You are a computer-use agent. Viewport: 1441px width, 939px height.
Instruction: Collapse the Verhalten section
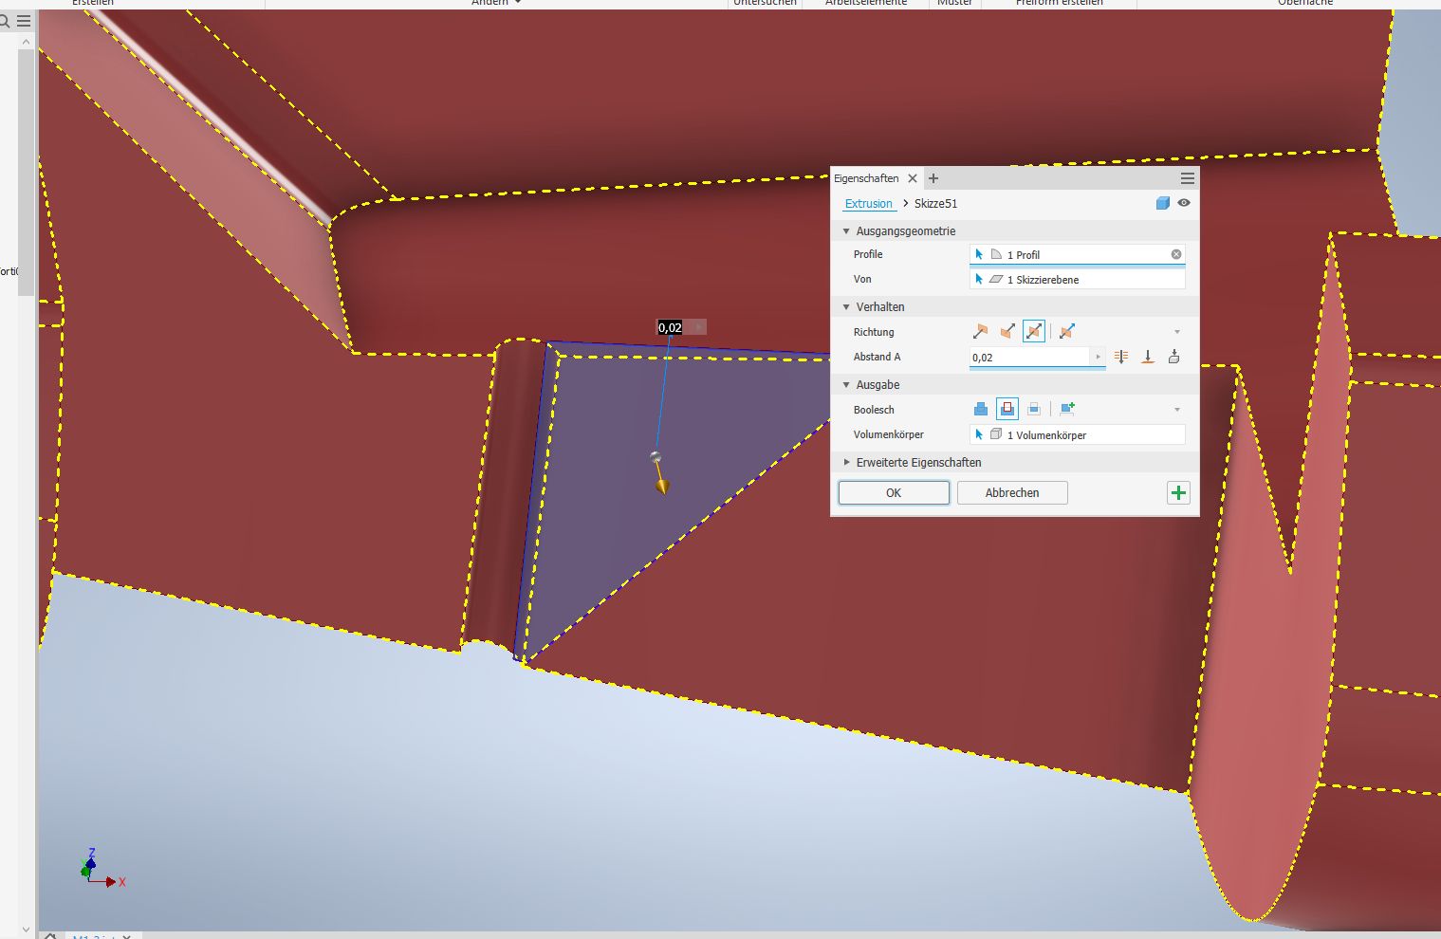847,306
